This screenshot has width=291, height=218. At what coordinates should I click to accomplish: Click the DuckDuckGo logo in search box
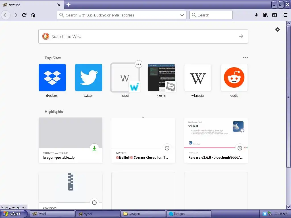(46, 36)
